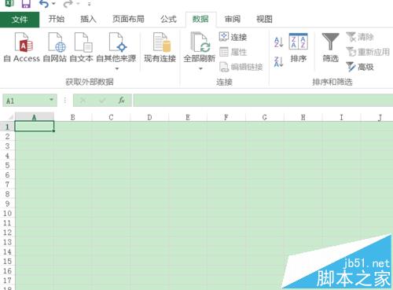393x290 pixels.
Task: Open the undo history dropdown arrow
Action: [x=53, y=4]
